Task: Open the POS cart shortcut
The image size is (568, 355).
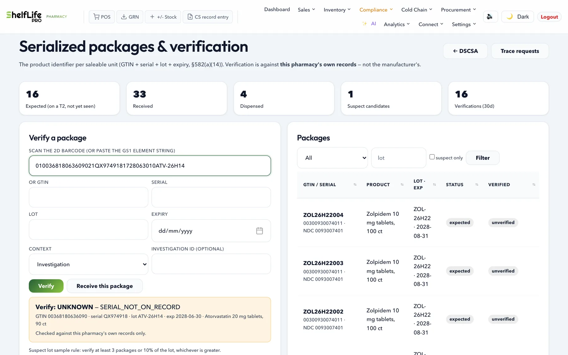Action: 102,17
